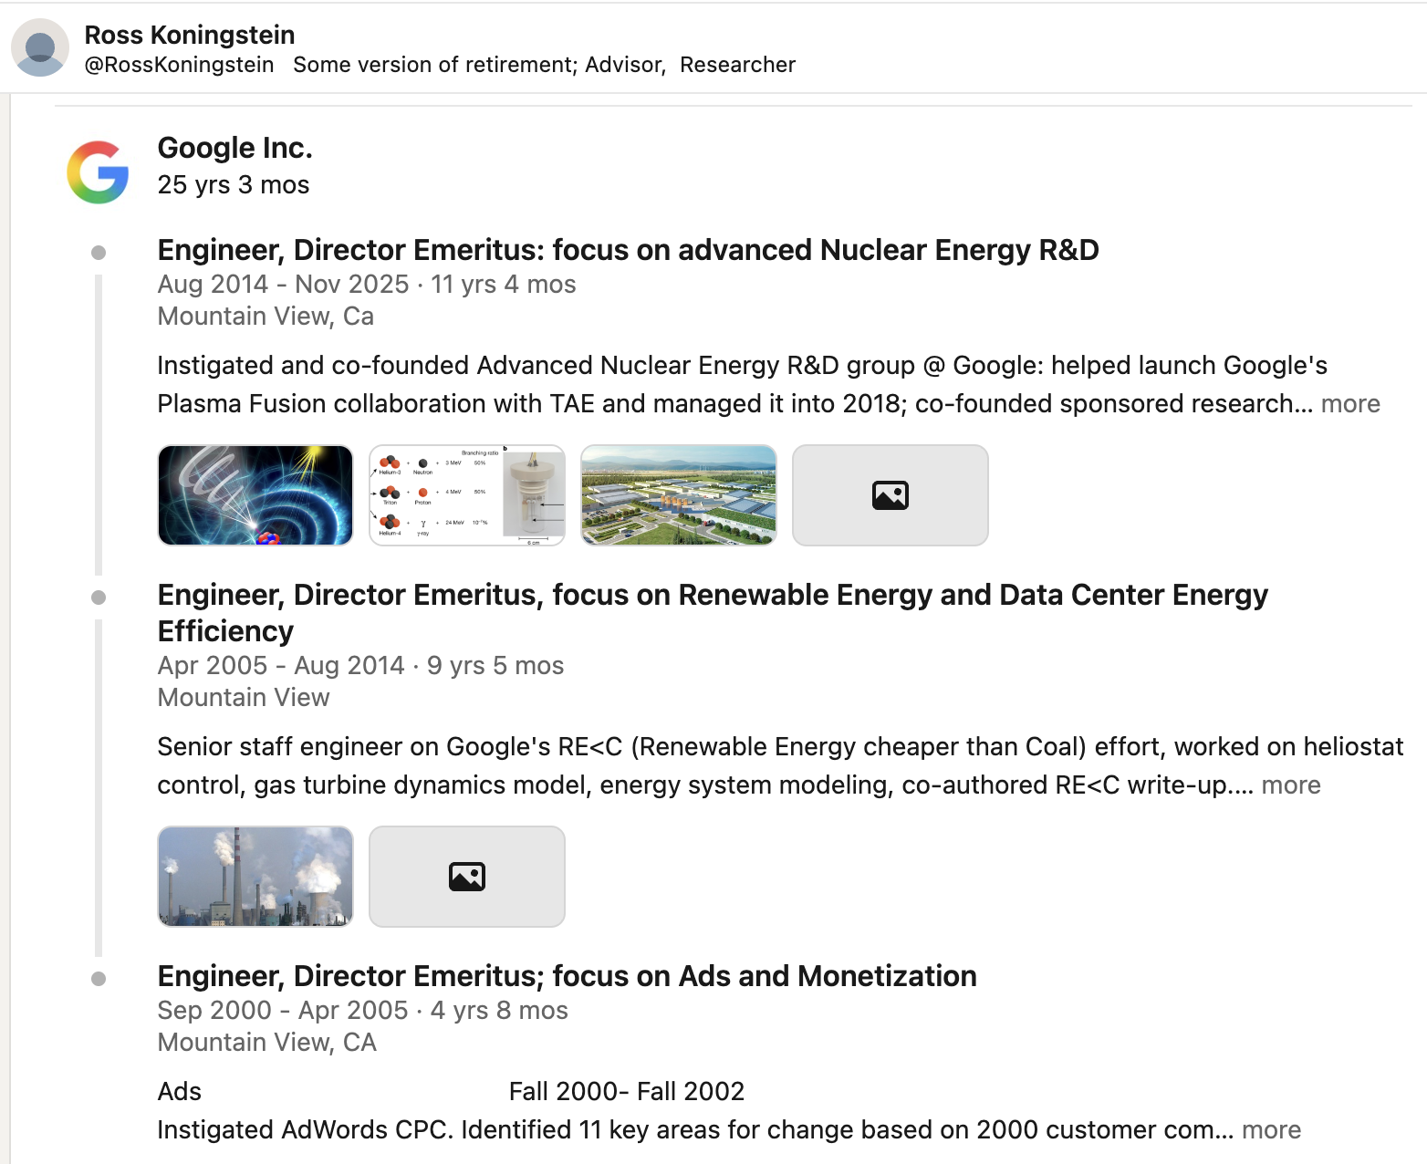Click the '25 yrs 3 mos' tenure text
The height and width of the screenshot is (1164, 1427).
point(234,185)
